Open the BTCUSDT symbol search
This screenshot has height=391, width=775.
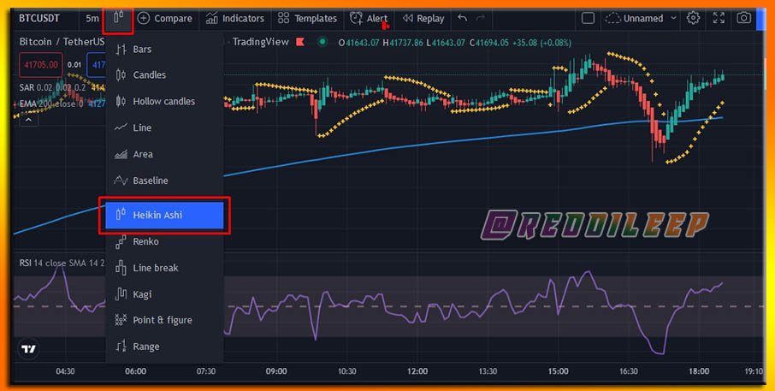(39, 18)
